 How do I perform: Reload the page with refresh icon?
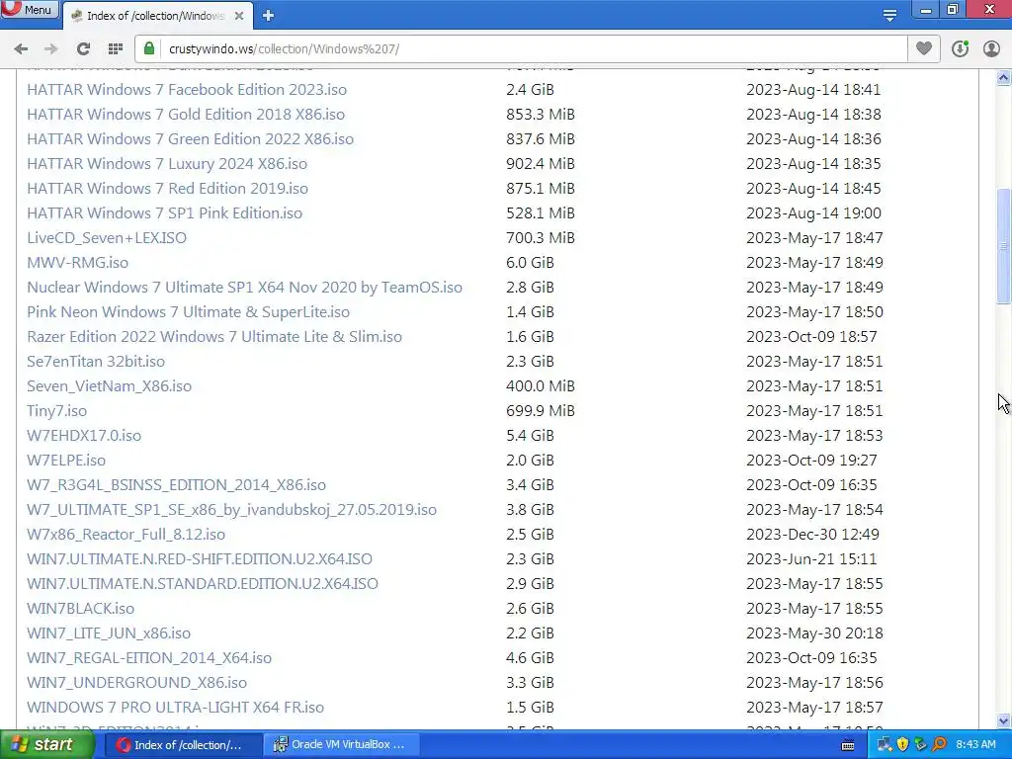click(83, 49)
